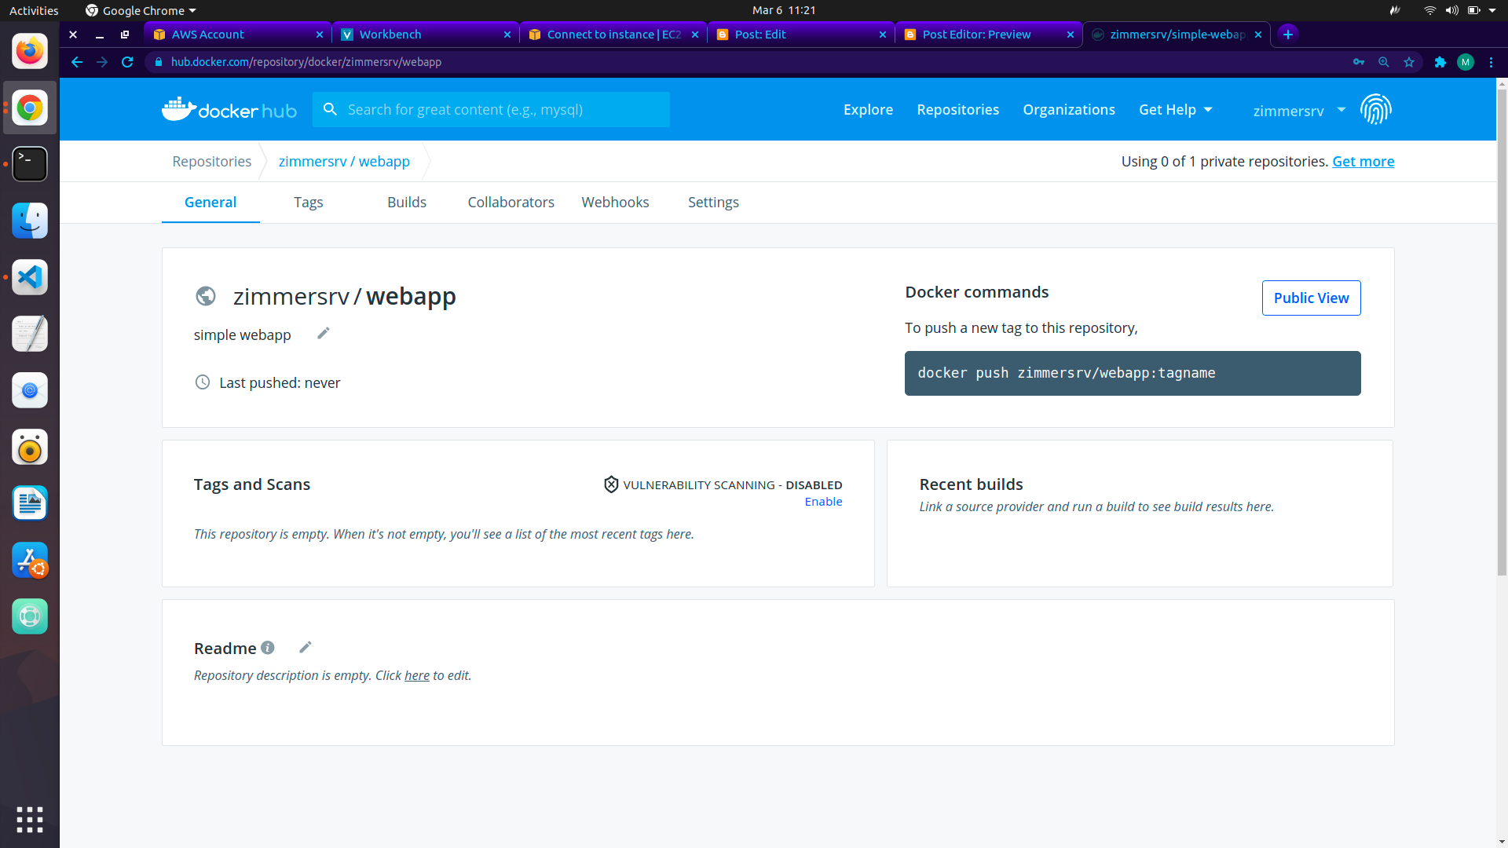Switch to Workbench browser tab
This screenshot has width=1508, height=848.
coord(424,35)
